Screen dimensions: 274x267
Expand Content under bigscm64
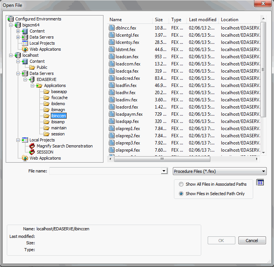click(x=18, y=31)
